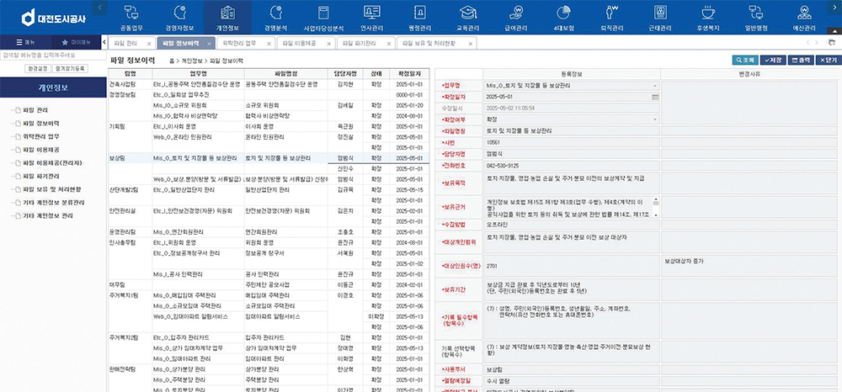
Task: Open 기타 개인정보 분류관리 in sidebar
Action: coord(54,203)
